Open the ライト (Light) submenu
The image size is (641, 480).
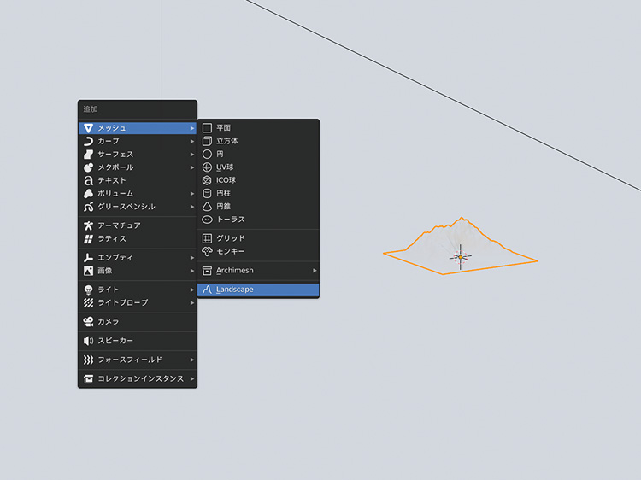137,290
